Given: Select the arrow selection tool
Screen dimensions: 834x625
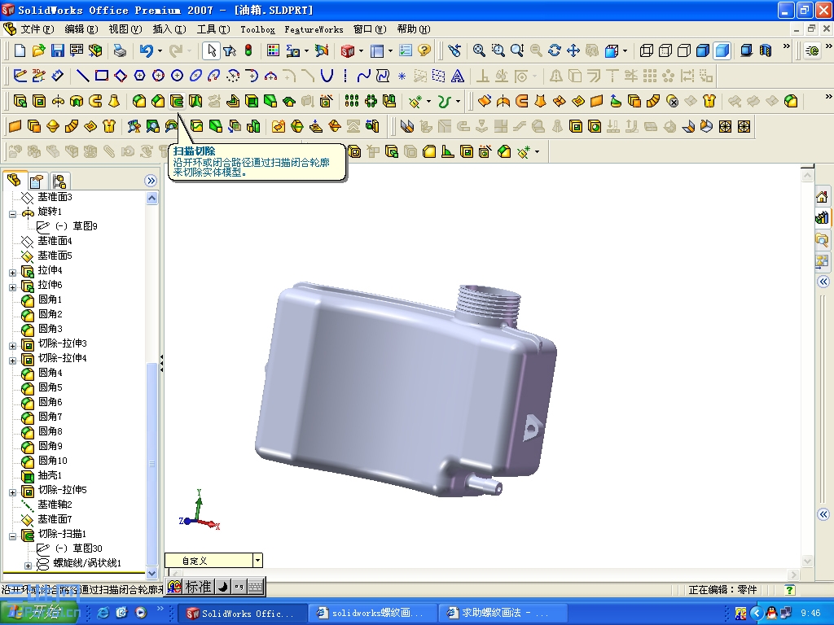Looking at the screenshot, I should 210,50.
